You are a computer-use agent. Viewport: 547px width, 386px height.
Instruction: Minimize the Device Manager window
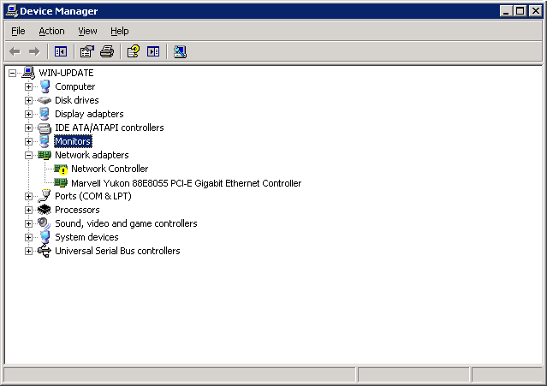pyautogui.click(x=506, y=11)
